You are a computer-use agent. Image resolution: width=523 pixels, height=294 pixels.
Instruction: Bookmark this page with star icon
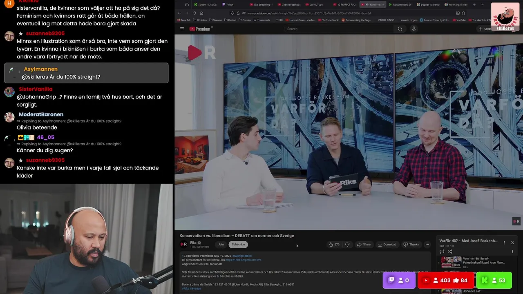(x=463, y=13)
